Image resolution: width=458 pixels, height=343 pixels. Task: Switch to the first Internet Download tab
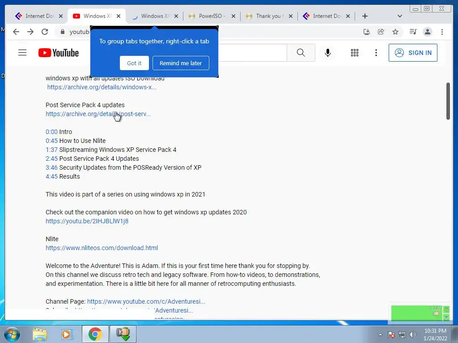38,16
